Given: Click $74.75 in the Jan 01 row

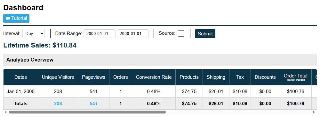Looking at the screenshot, I should click(189, 91).
